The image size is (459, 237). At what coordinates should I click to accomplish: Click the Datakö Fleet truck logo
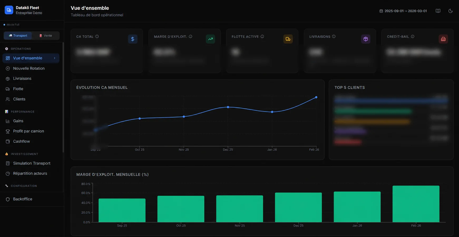[x=9, y=10]
